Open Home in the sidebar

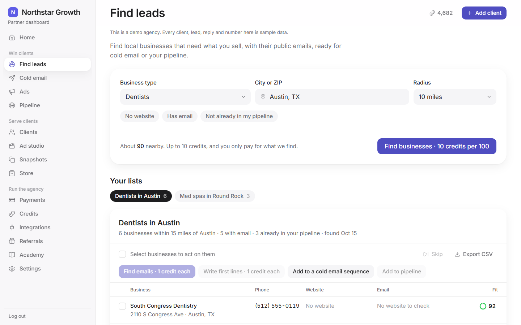47,38
